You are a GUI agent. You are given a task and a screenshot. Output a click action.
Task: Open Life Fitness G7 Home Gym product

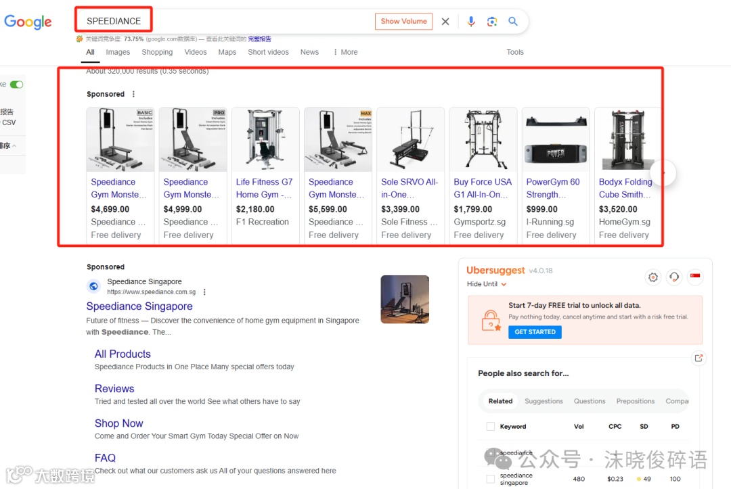(266, 174)
